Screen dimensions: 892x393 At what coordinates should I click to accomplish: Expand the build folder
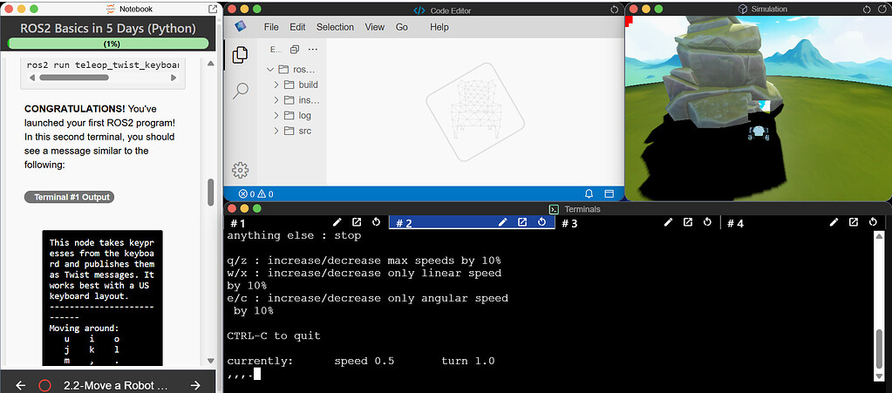[296, 85]
